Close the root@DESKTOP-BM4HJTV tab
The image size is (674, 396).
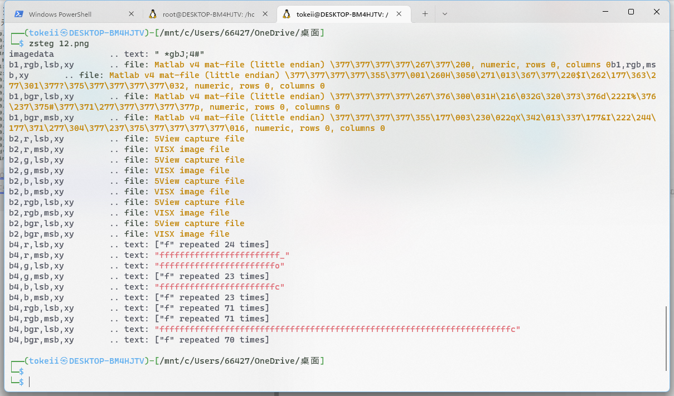(265, 14)
